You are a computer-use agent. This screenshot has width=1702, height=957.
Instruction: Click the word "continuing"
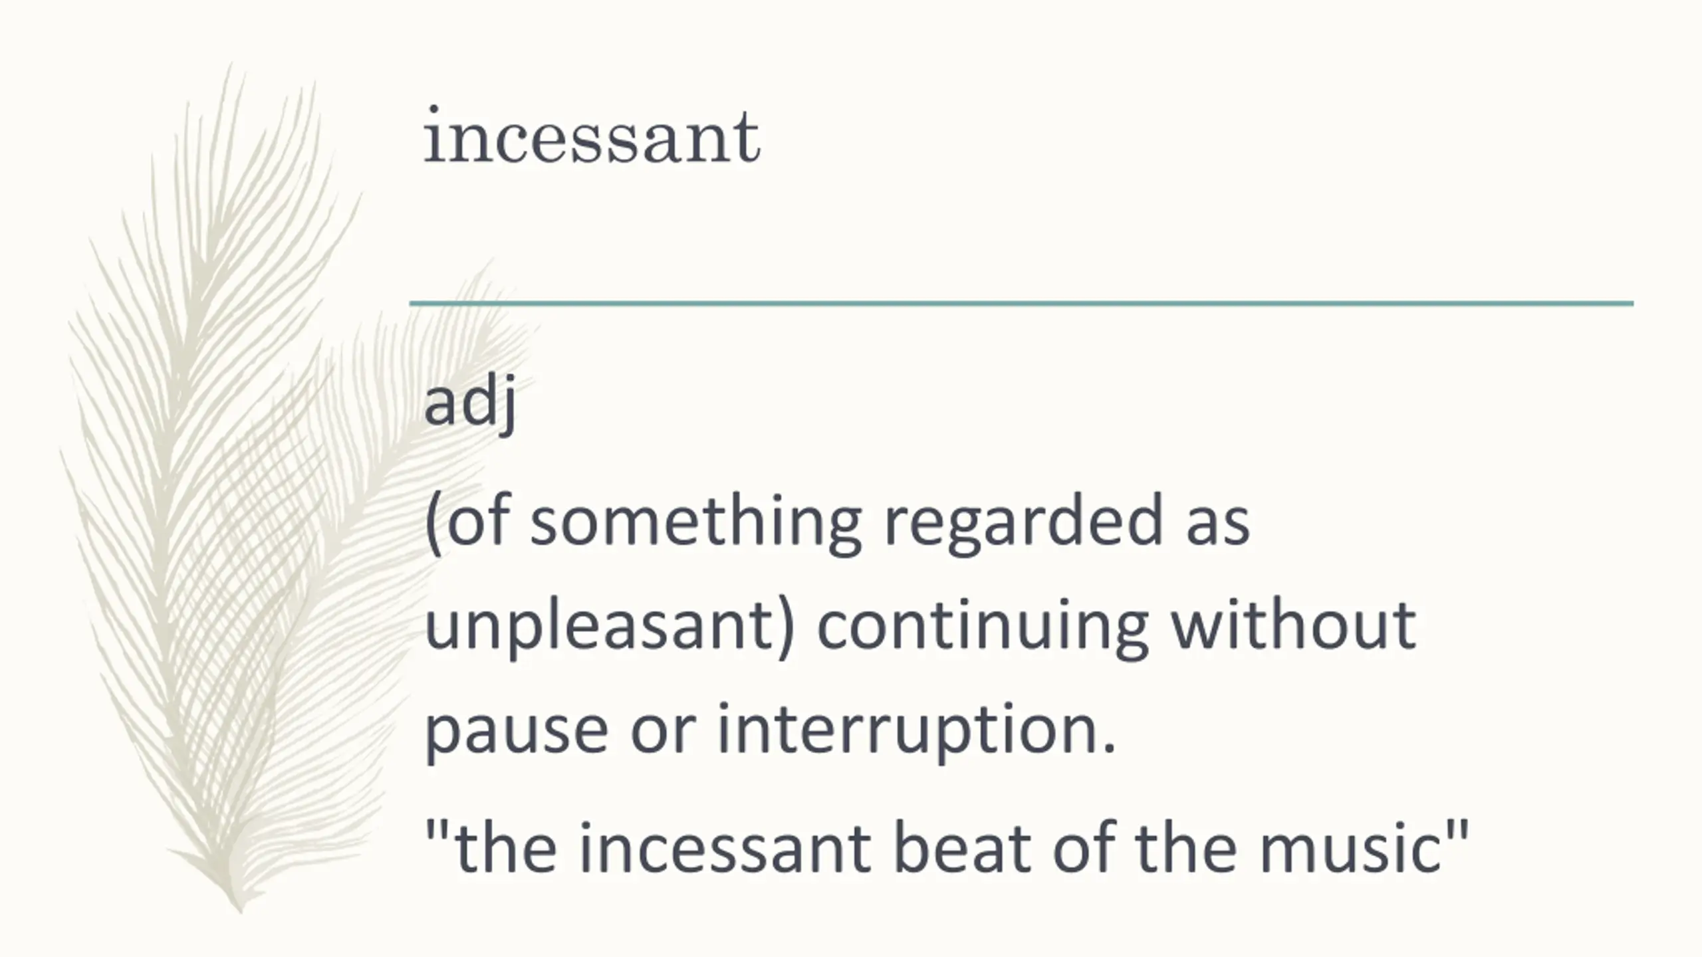[983, 627]
